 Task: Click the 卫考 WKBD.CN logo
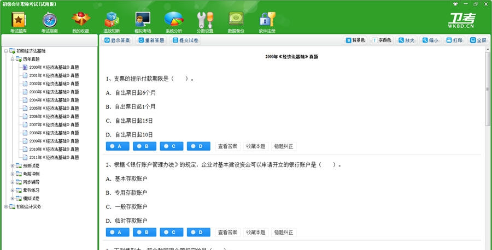pos(461,21)
